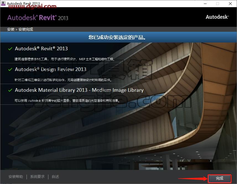Click the 完成 finish button

220,178
